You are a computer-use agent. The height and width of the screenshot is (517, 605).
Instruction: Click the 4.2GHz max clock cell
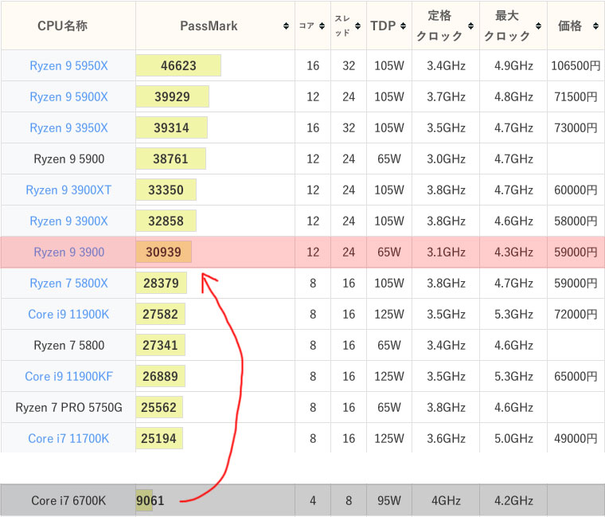(513, 501)
